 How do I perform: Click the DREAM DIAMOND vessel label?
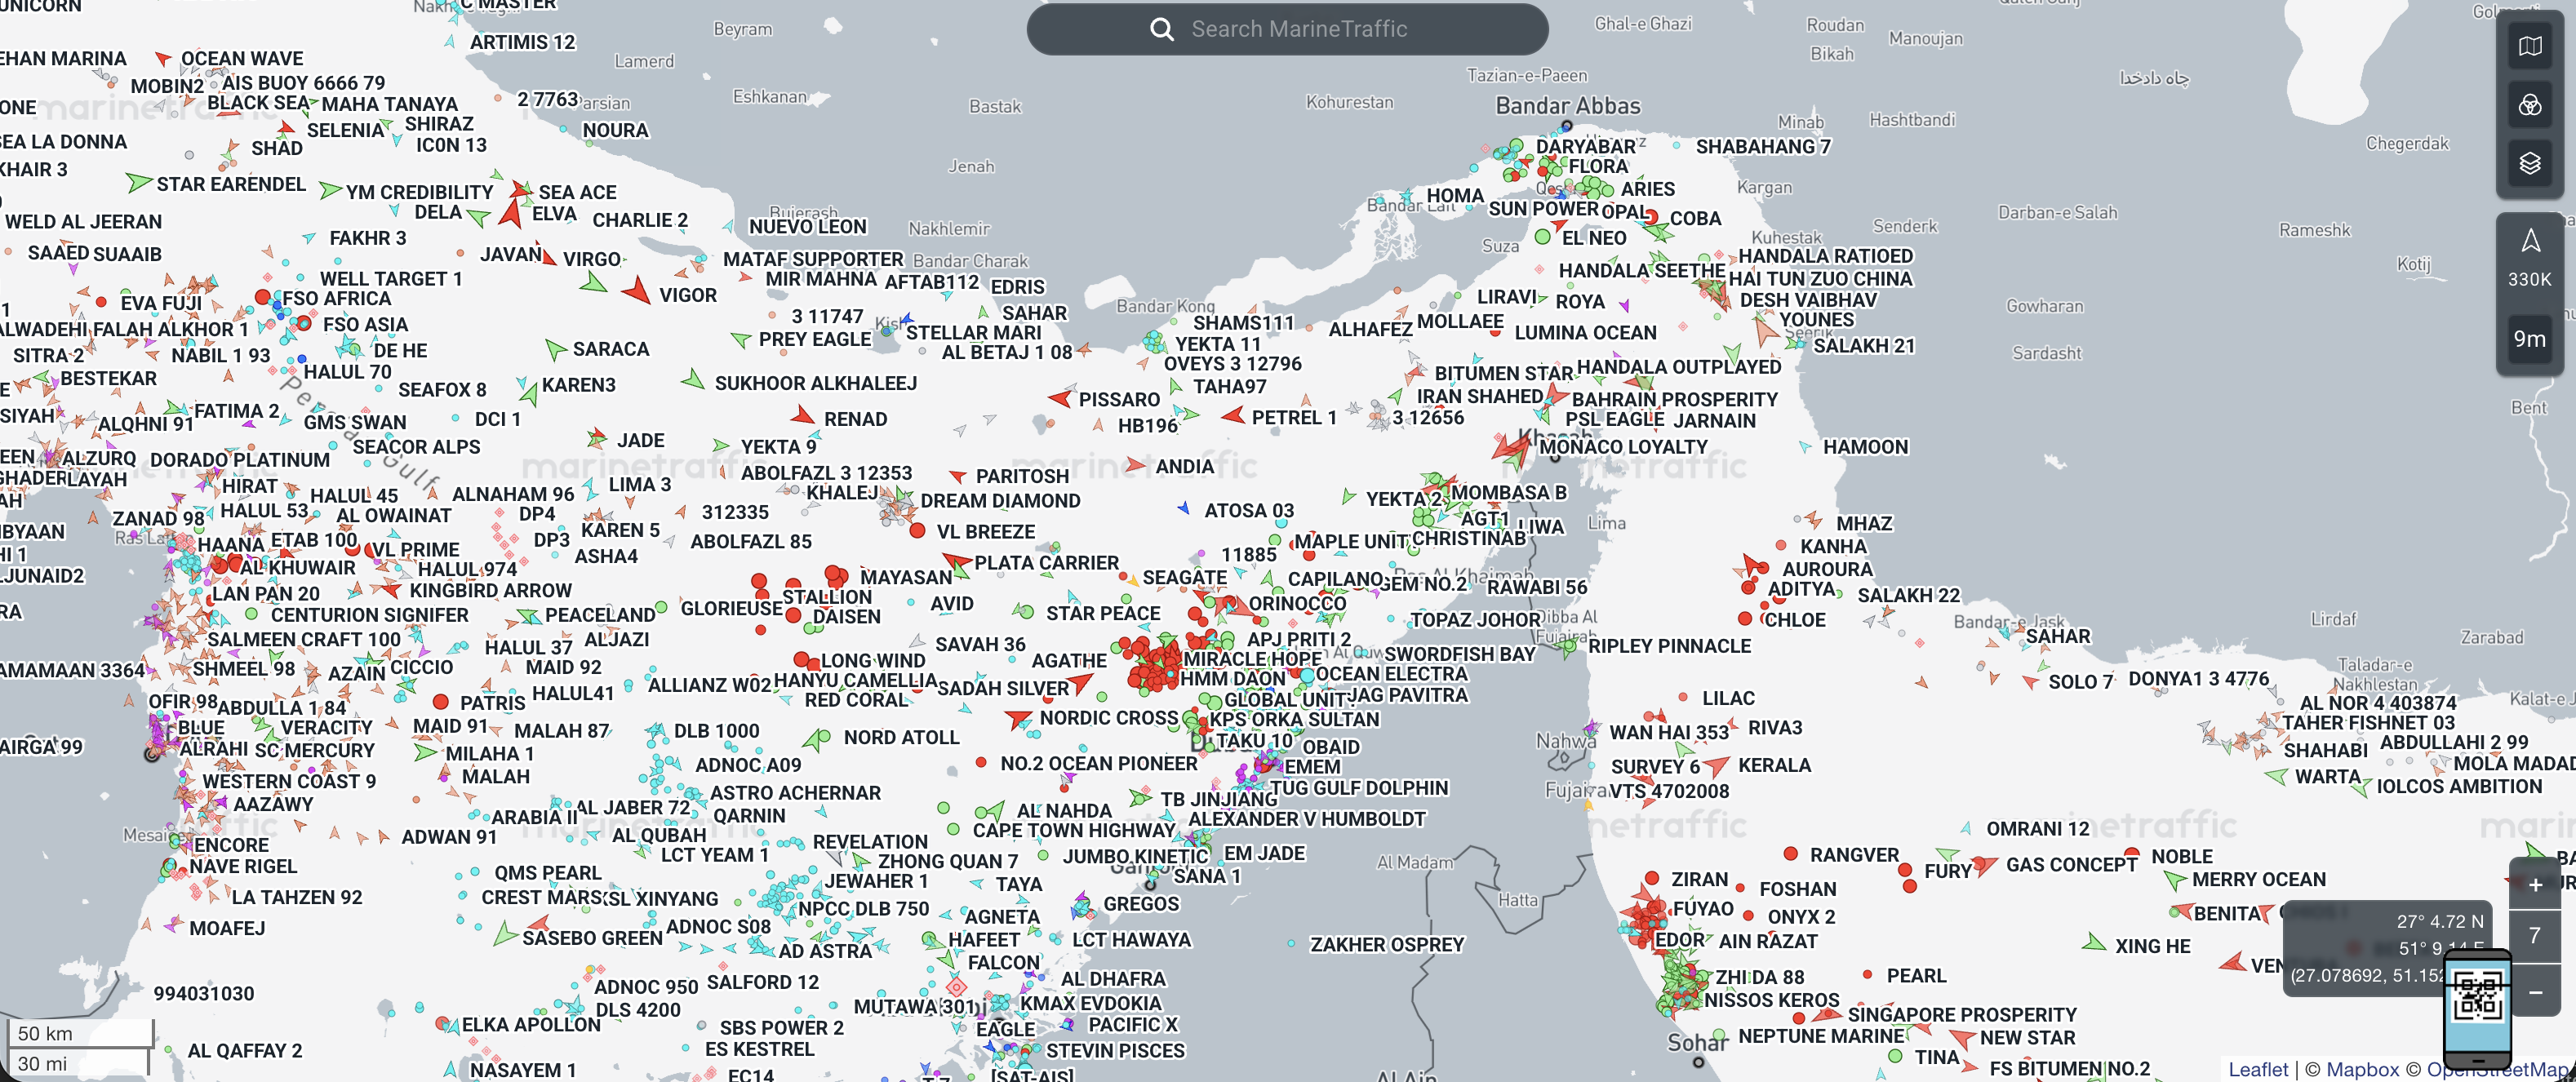[x=1000, y=501]
